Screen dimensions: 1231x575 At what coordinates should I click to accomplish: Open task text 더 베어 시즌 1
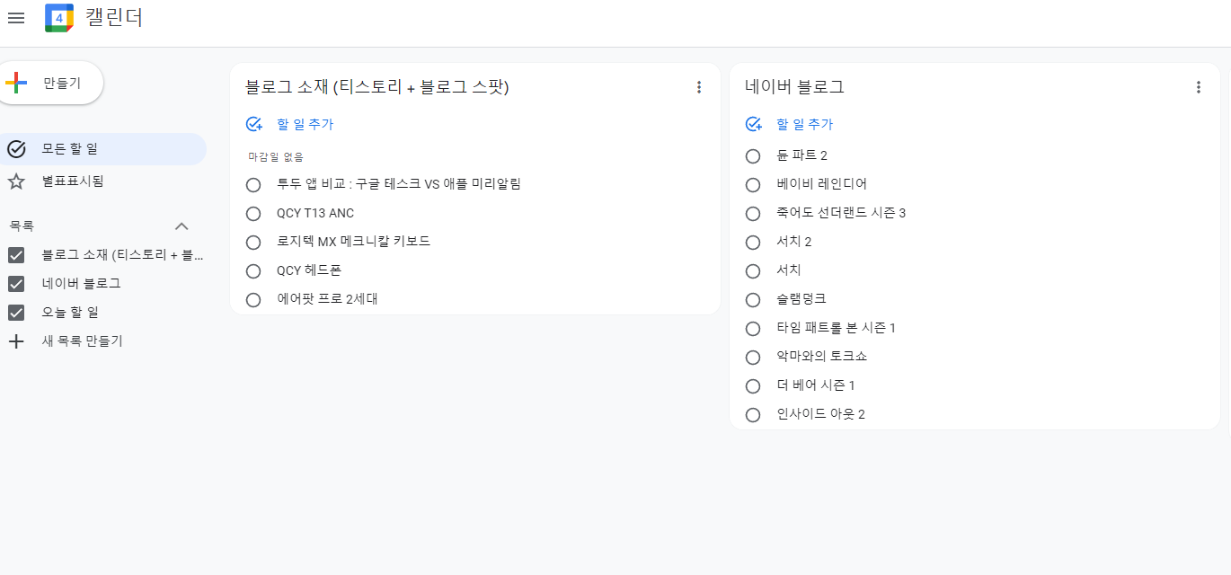tap(815, 385)
